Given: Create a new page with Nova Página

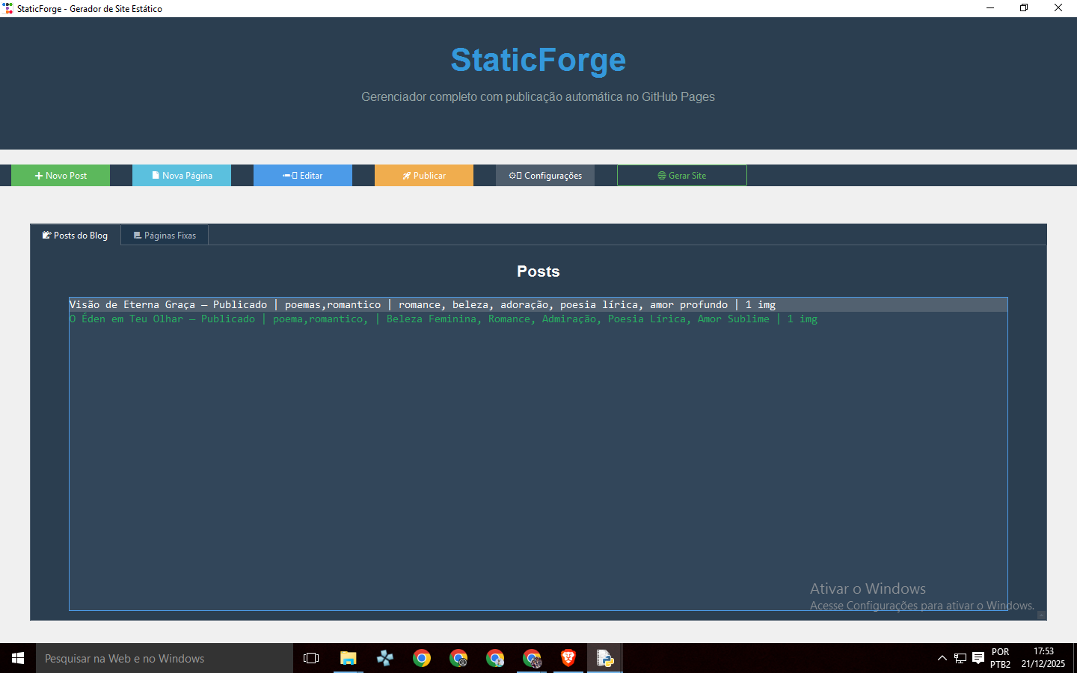Looking at the screenshot, I should tap(182, 176).
